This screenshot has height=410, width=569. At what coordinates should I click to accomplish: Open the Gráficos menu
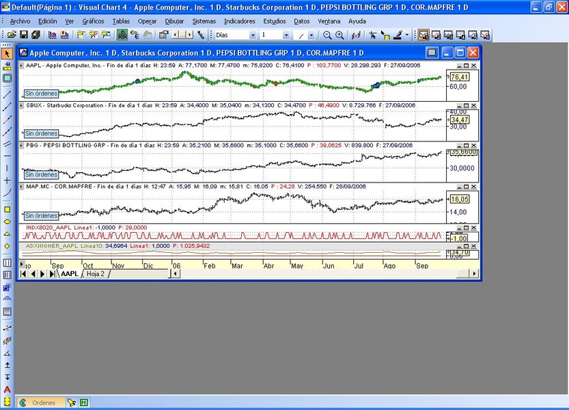(x=93, y=21)
